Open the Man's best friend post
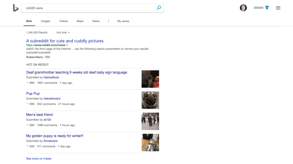Screen dimensions: 293x164 pyautogui.click(x=39, y=115)
